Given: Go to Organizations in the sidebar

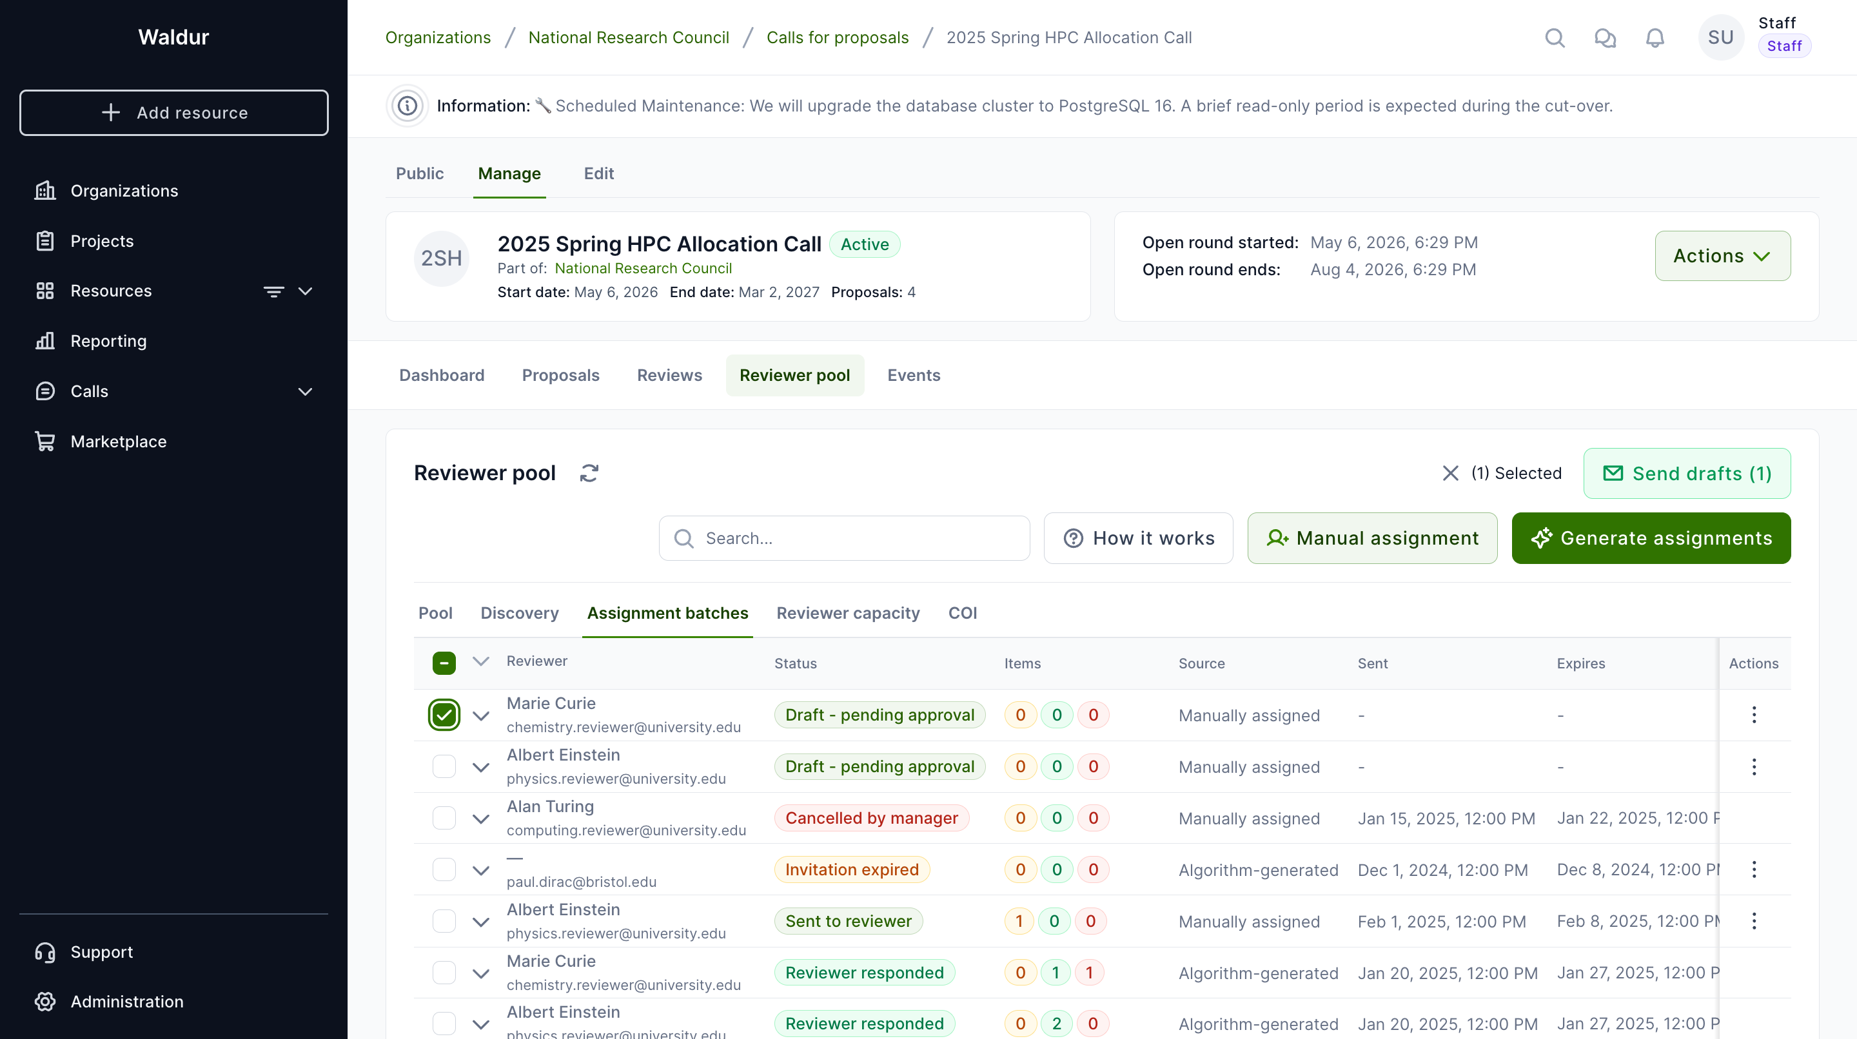Looking at the screenshot, I should tap(173, 191).
